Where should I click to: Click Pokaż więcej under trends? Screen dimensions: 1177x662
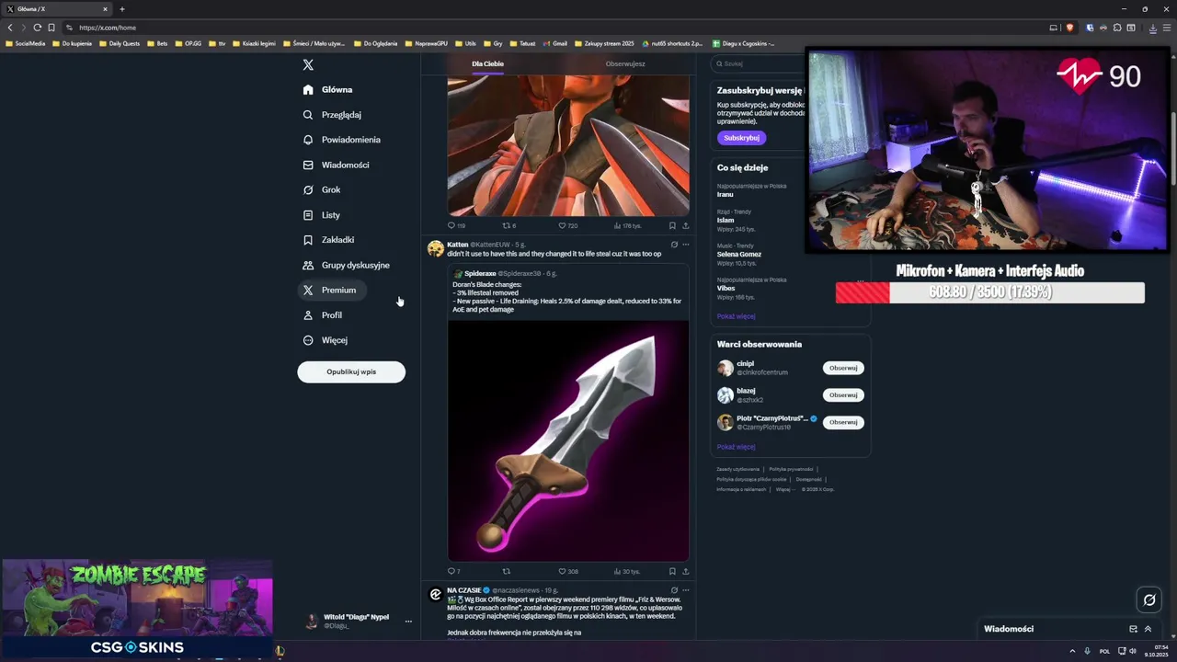pyautogui.click(x=736, y=316)
